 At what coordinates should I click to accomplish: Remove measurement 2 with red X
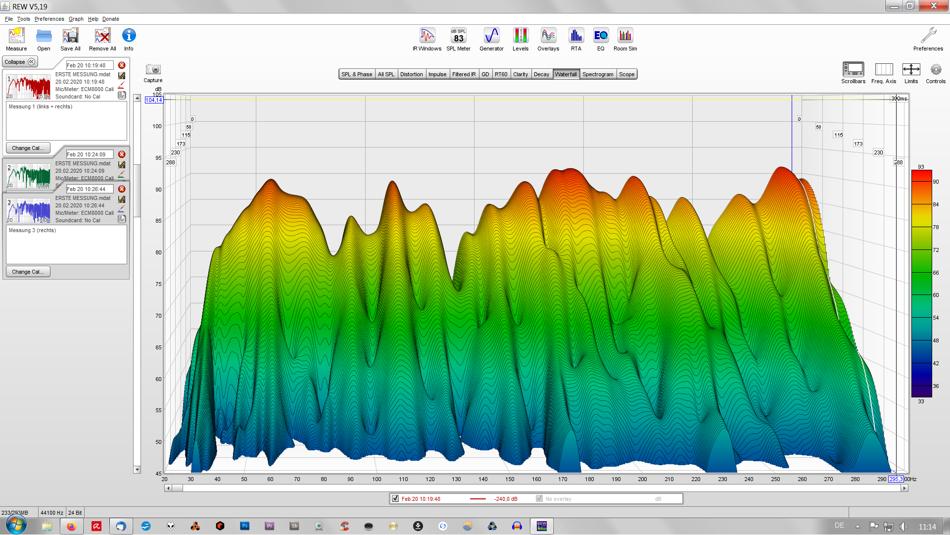point(122,154)
